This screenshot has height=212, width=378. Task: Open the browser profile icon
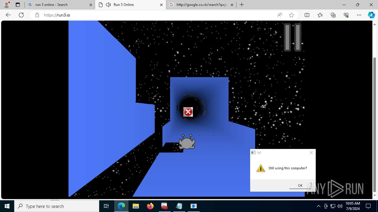coord(6,5)
